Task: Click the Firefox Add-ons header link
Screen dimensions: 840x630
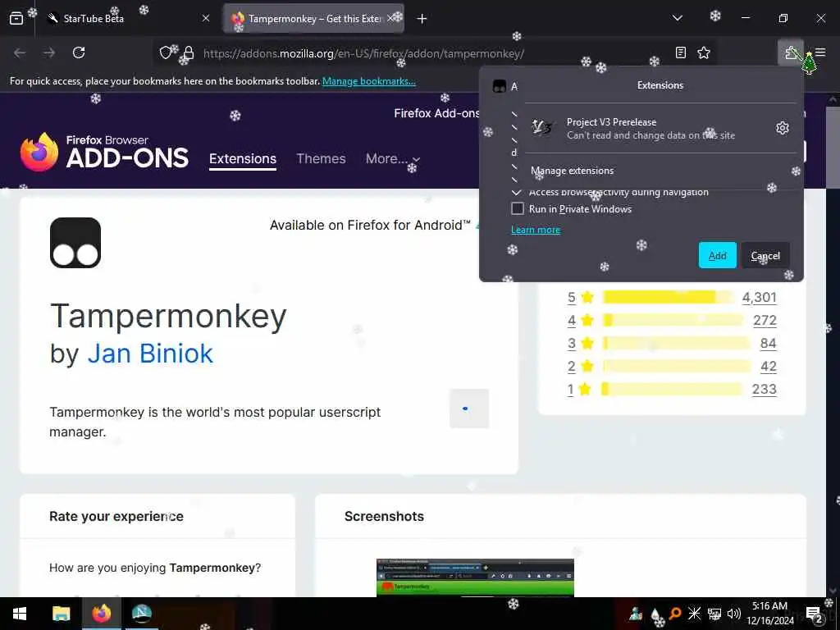Action: [x=436, y=113]
